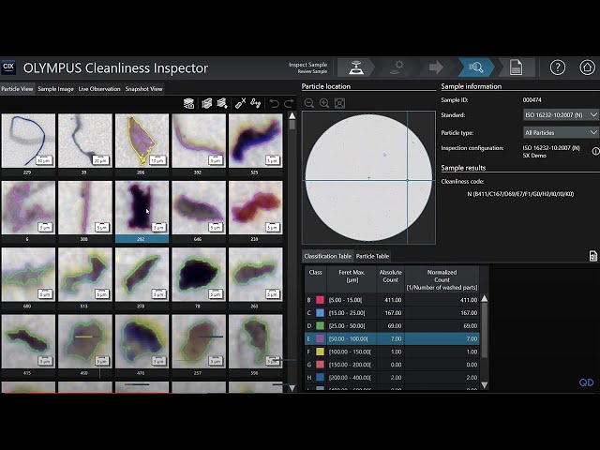The width and height of the screenshot is (600, 450).
Task: Click the yellow swatch for class F
Action: [320, 352]
